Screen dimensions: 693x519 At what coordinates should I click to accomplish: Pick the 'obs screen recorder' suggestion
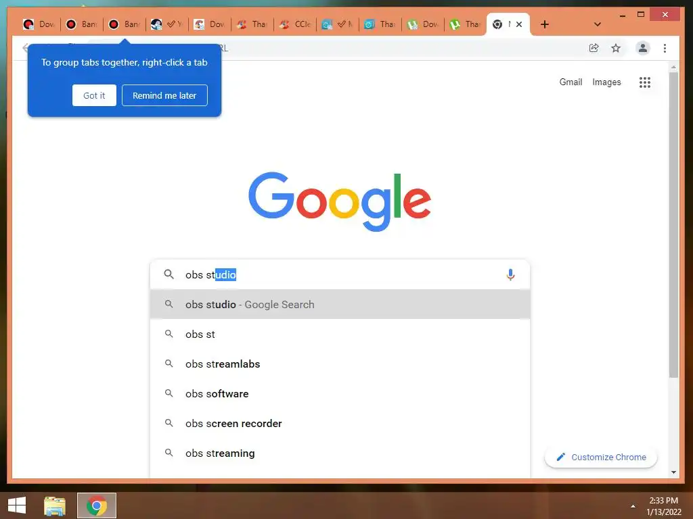pyautogui.click(x=340, y=423)
